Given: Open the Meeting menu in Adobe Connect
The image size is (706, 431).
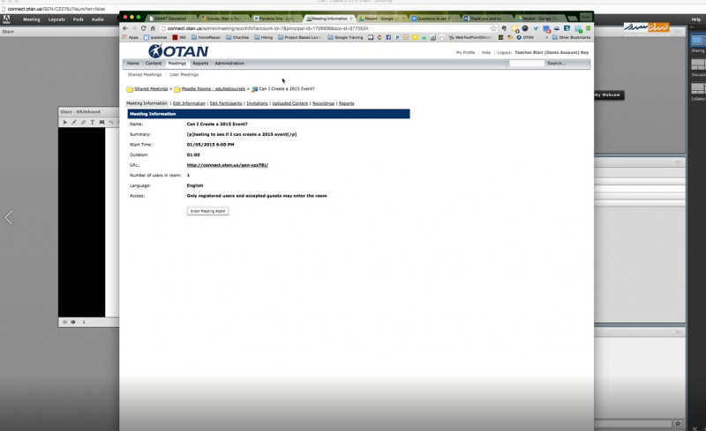Looking at the screenshot, I should click(x=31, y=19).
